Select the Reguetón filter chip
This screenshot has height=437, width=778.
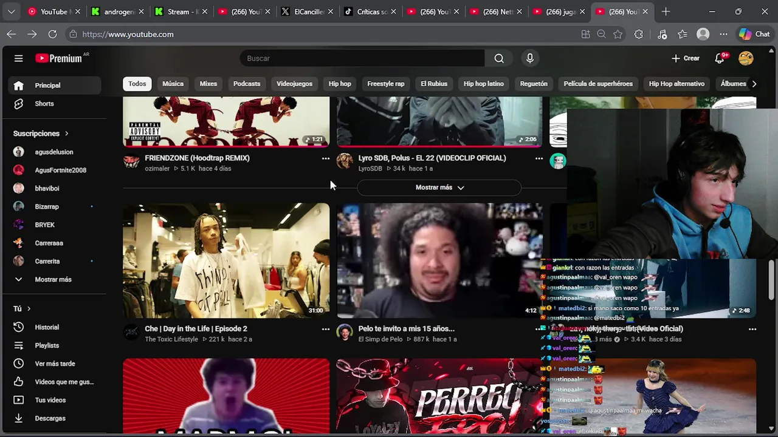tap(534, 84)
